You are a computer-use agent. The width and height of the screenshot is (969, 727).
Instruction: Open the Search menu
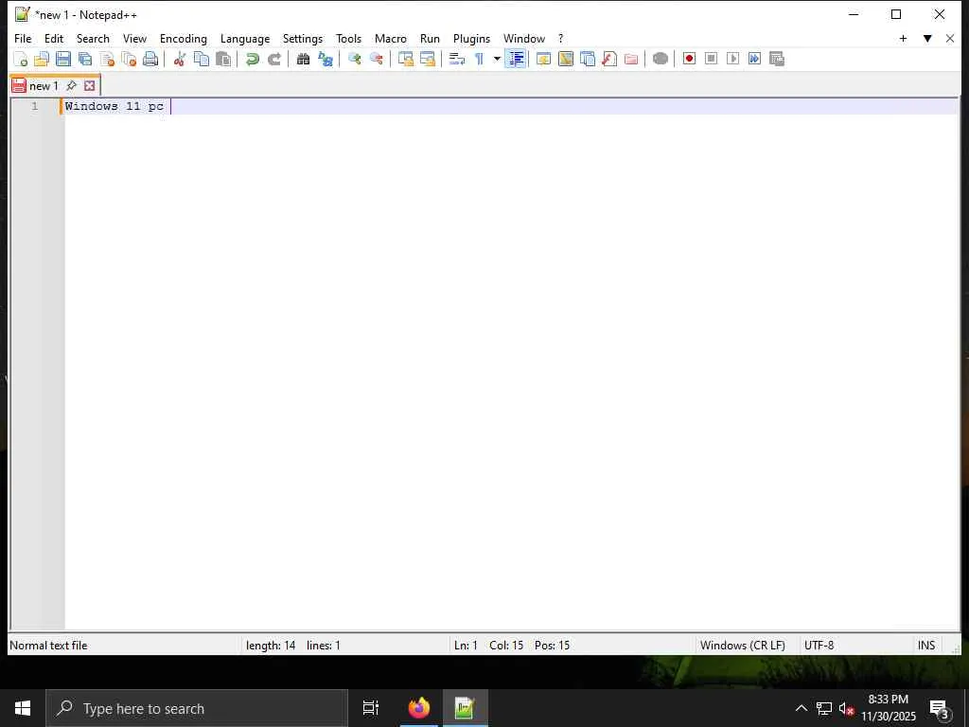click(x=93, y=38)
